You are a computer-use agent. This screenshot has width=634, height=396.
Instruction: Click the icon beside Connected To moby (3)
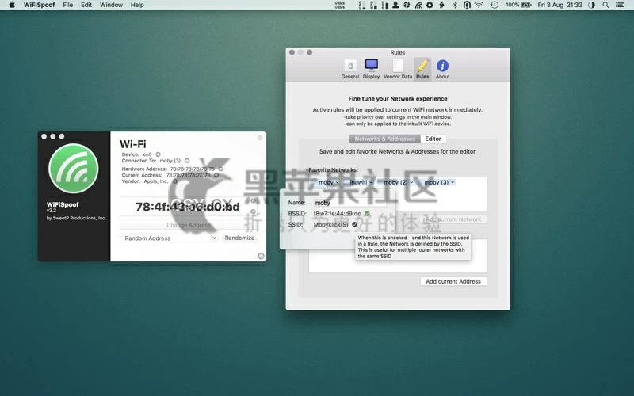coord(187,161)
